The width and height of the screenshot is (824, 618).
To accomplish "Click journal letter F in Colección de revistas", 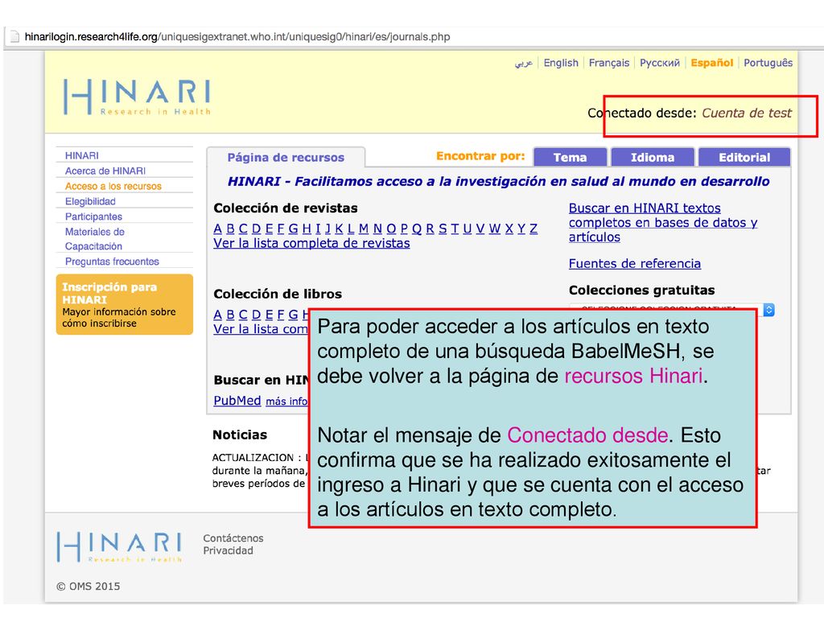I will pos(281,229).
